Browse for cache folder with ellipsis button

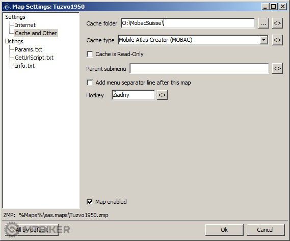(x=263, y=23)
